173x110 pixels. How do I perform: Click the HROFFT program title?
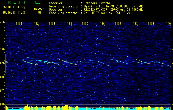[17, 2]
